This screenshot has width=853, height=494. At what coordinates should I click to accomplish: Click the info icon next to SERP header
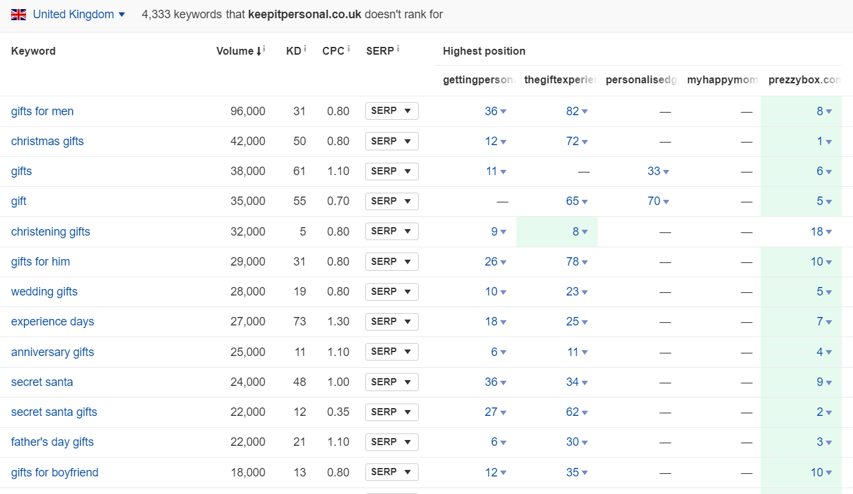coord(398,49)
